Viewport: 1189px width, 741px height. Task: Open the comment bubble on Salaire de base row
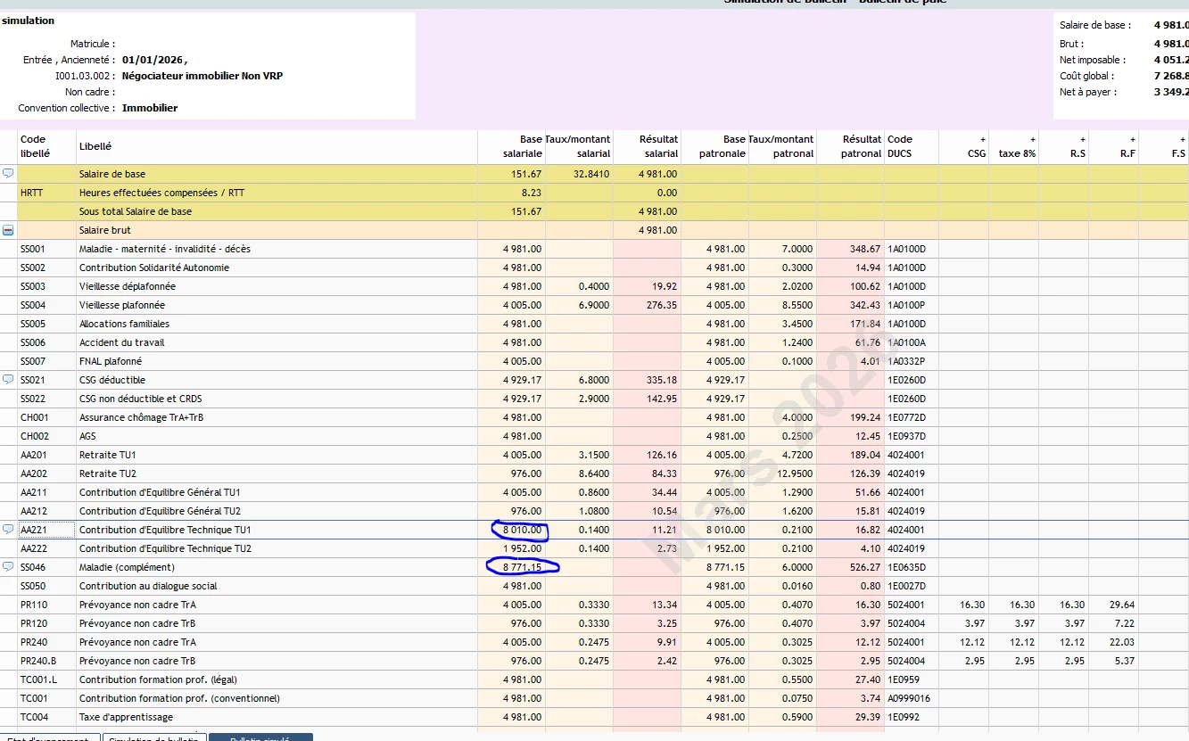(8, 174)
